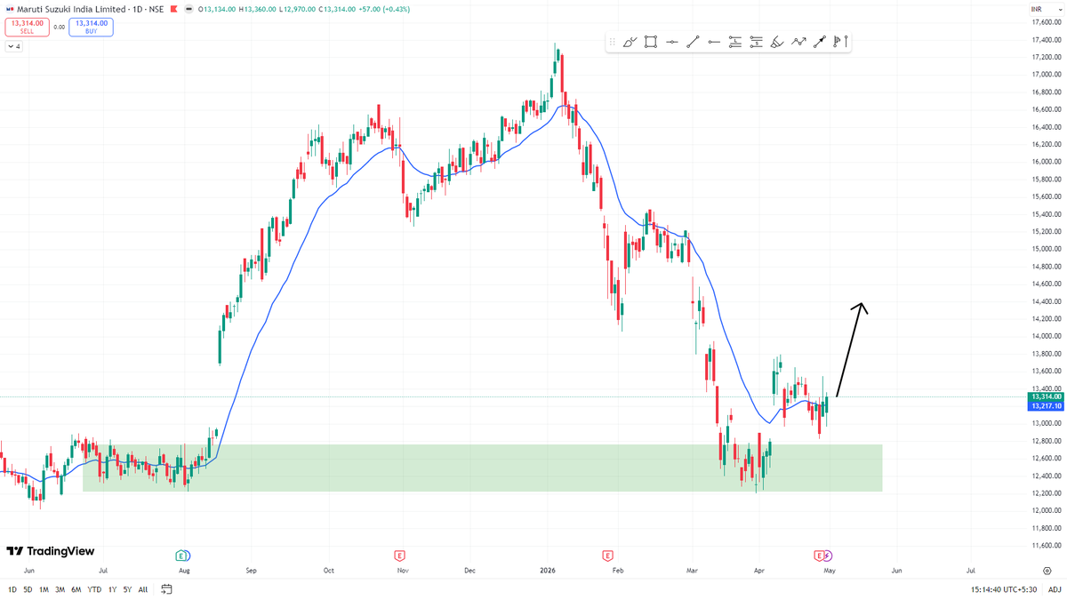
Task: Select the Flag mark tool
Action: (837, 42)
